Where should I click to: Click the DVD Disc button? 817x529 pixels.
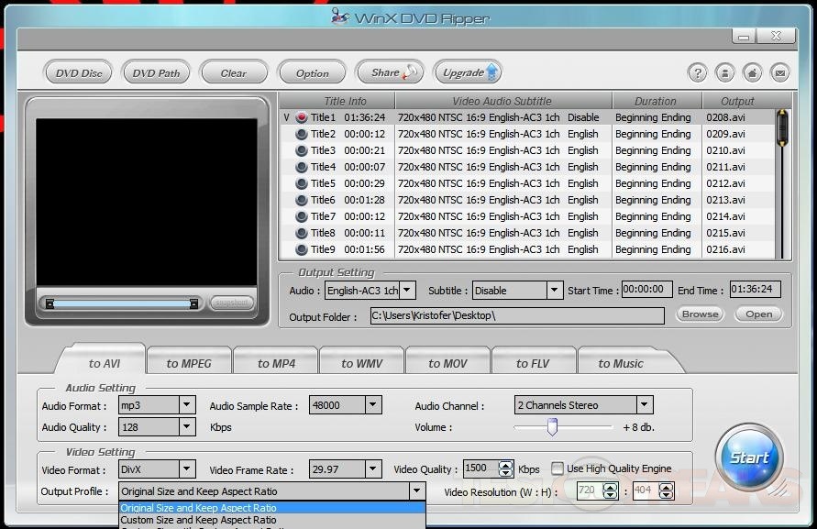tap(79, 73)
